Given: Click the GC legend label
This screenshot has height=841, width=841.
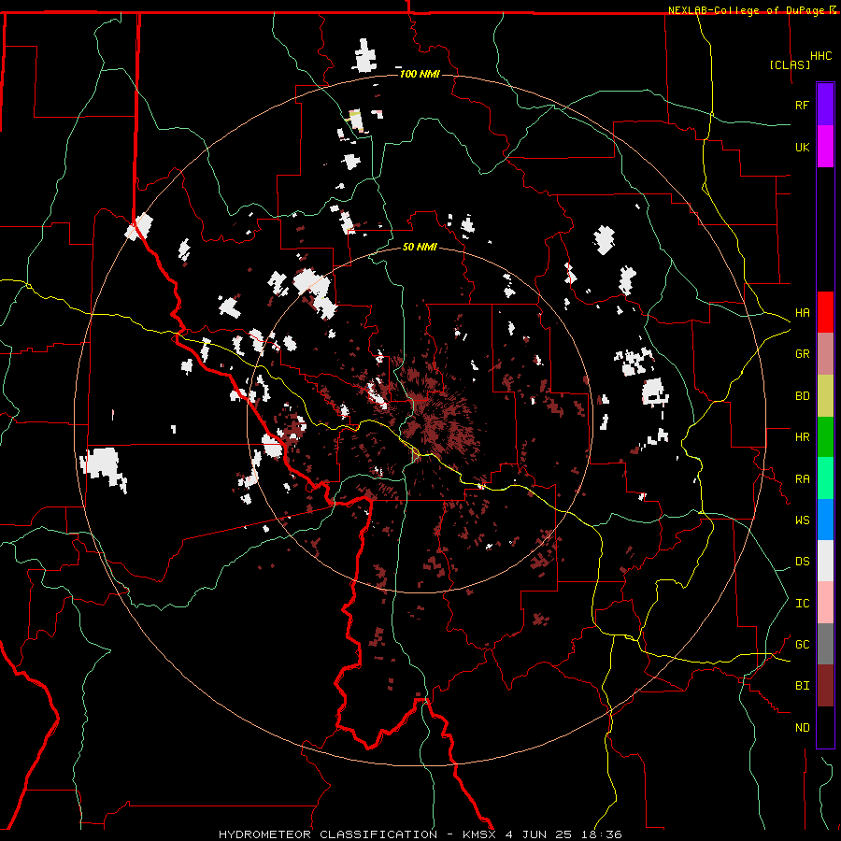Looking at the screenshot, I should (802, 645).
